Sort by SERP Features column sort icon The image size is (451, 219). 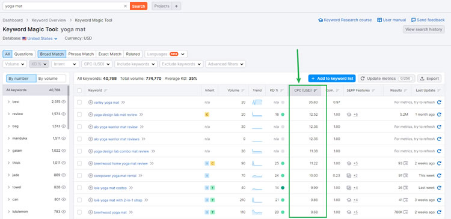click(373, 90)
